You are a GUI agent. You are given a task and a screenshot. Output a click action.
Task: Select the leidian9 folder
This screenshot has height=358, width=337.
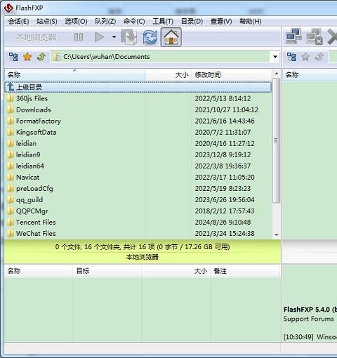pos(138,154)
